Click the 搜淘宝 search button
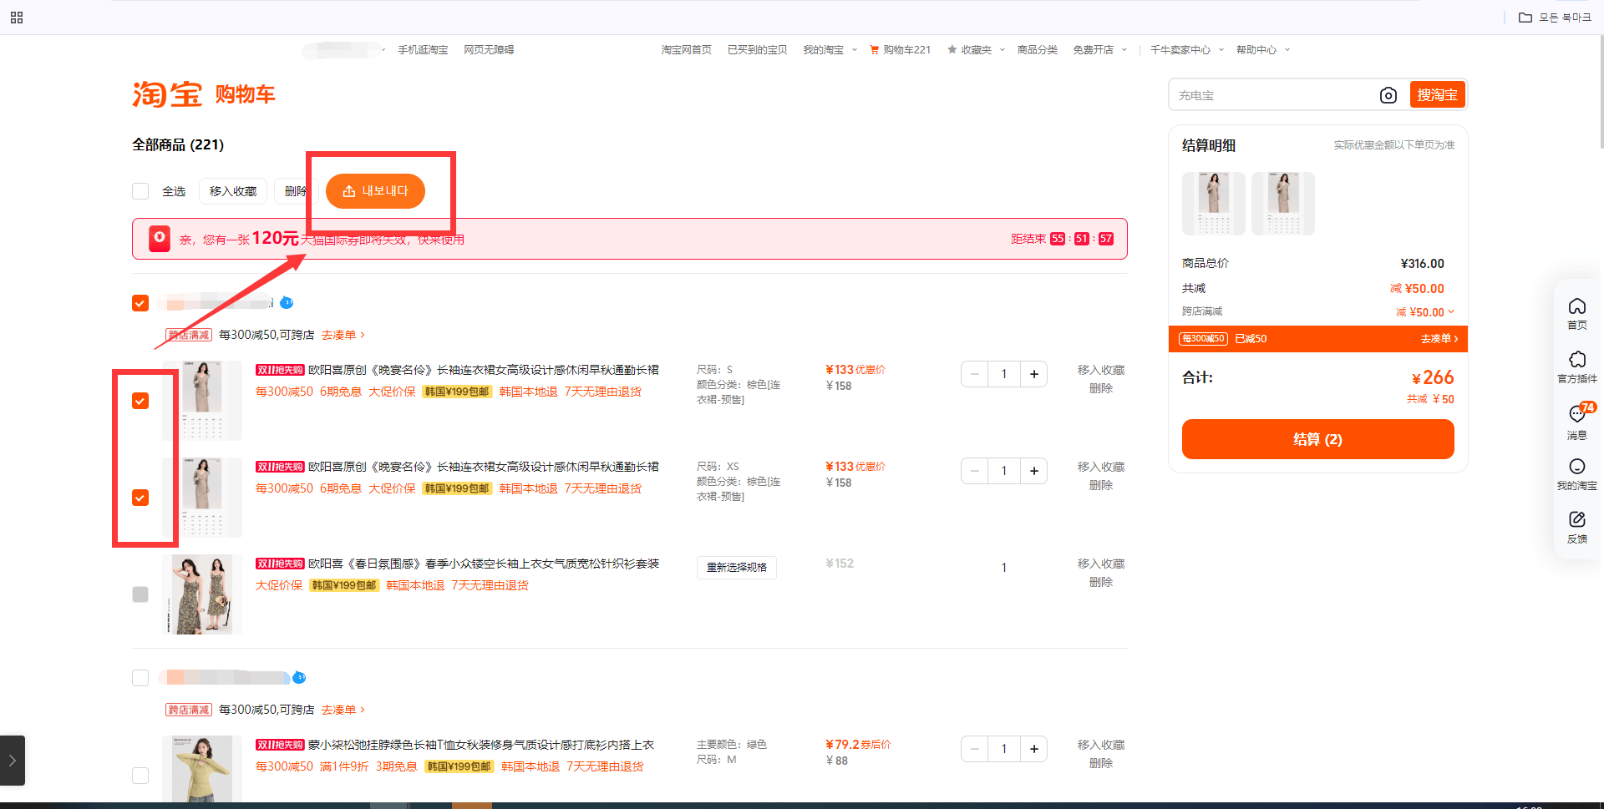This screenshot has width=1604, height=809. tap(1437, 95)
